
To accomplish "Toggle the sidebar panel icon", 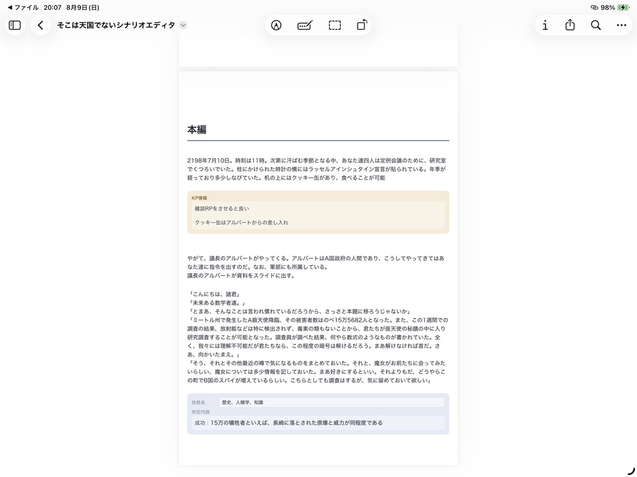I will pos(15,25).
